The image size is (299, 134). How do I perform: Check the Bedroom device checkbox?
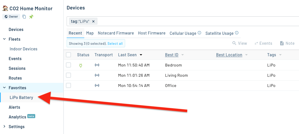[x=68, y=65]
